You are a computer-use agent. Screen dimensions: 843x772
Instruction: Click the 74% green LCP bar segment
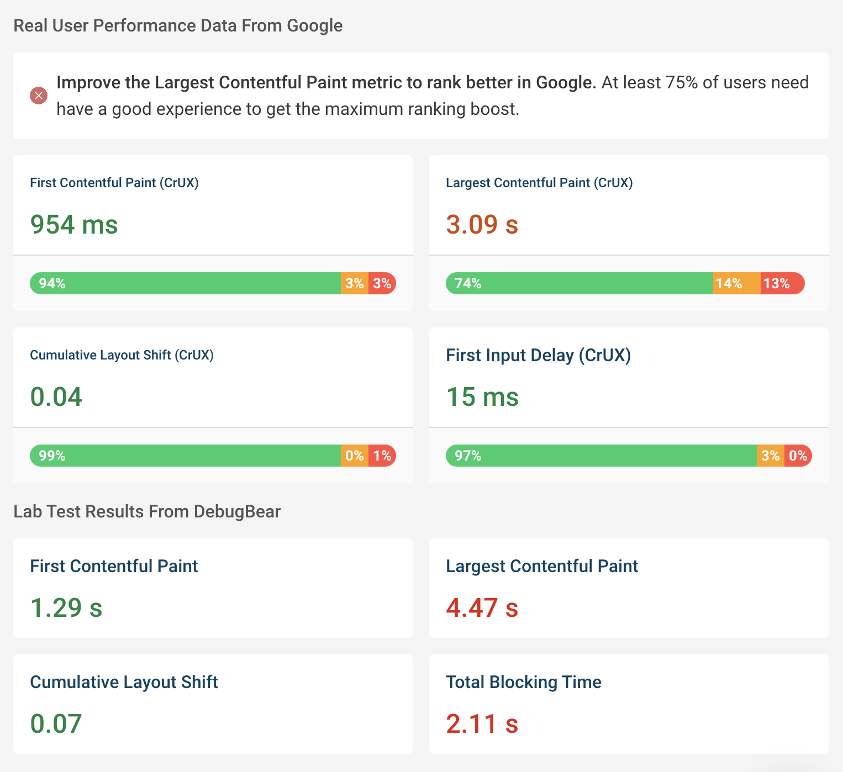tap(579, 283)
